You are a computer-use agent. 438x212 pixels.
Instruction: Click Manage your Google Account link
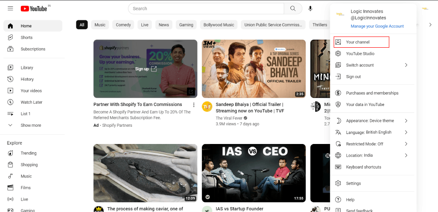pos(377,26)
